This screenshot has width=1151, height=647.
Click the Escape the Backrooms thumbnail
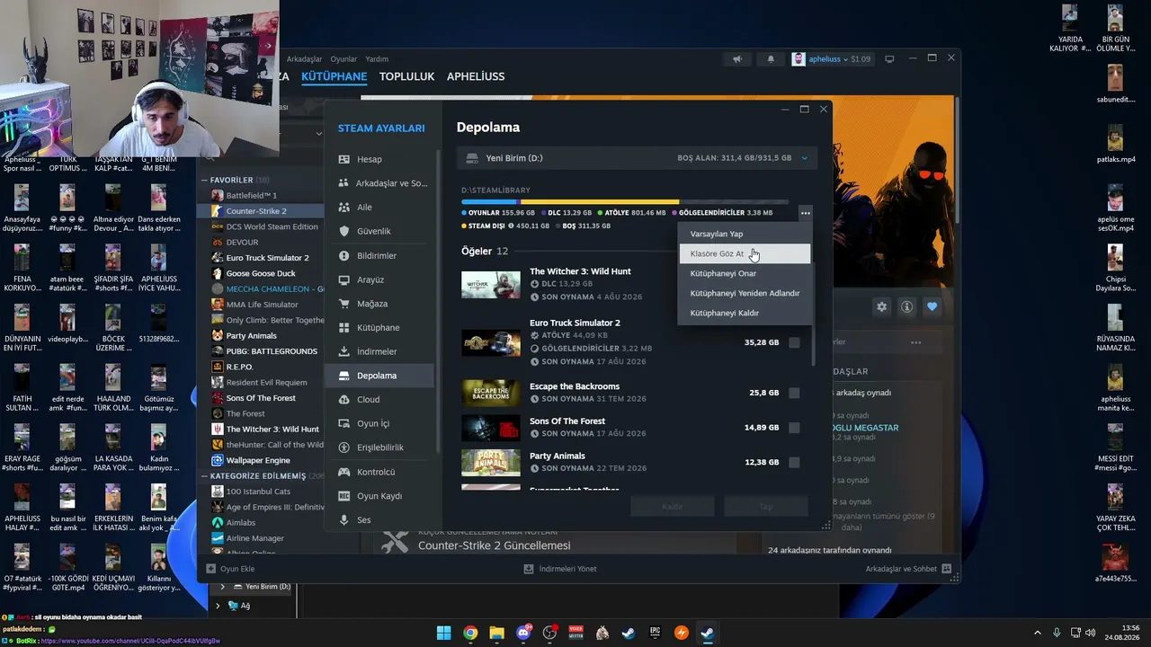(x=491, y=393)
